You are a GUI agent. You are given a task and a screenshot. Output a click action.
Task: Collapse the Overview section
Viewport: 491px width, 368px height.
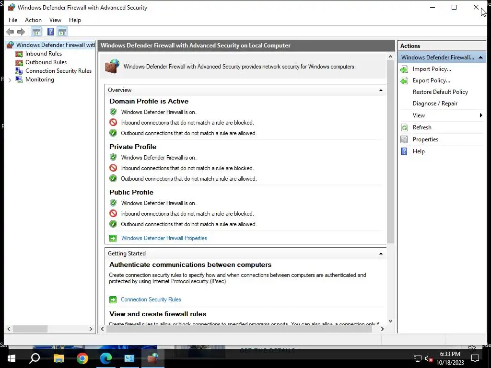pyautogui.click(x=381, y=90)
